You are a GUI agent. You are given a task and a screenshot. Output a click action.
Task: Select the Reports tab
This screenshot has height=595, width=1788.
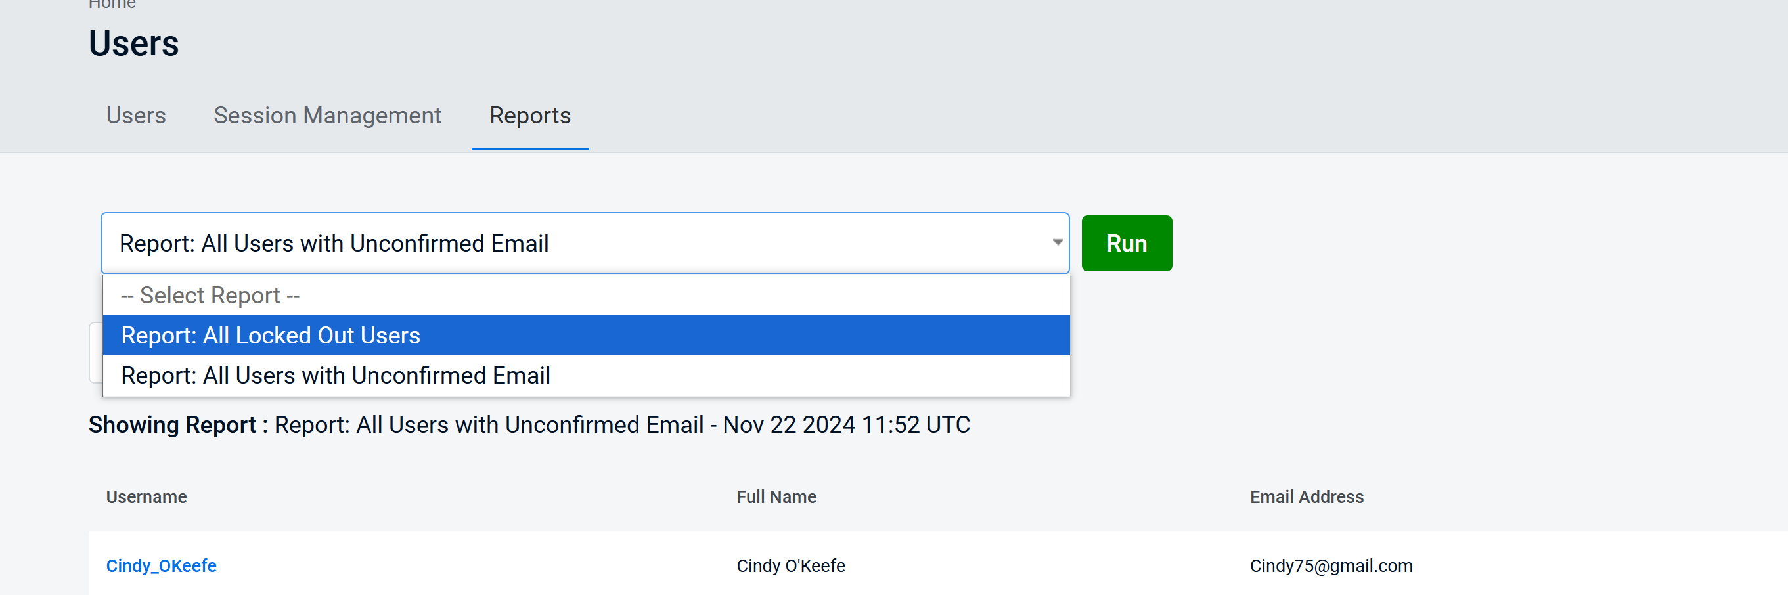pos(529,115)
